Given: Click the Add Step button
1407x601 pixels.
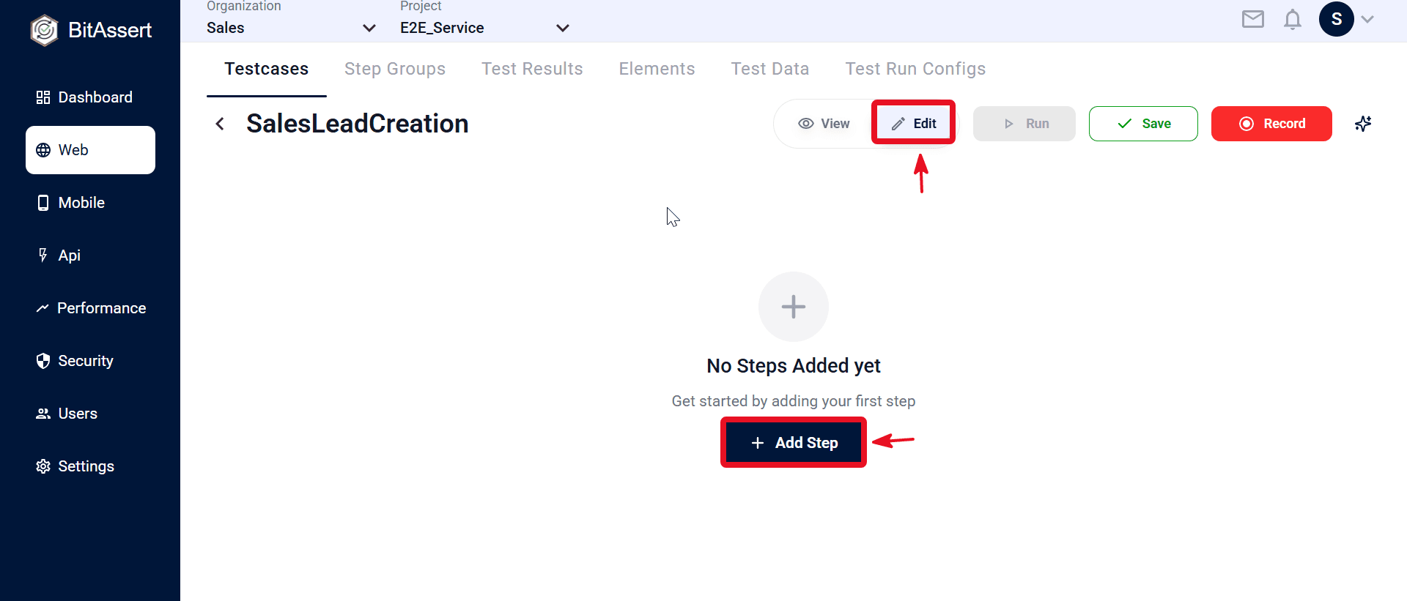Looking at the screenshot, I should click(x=794, y=442).
